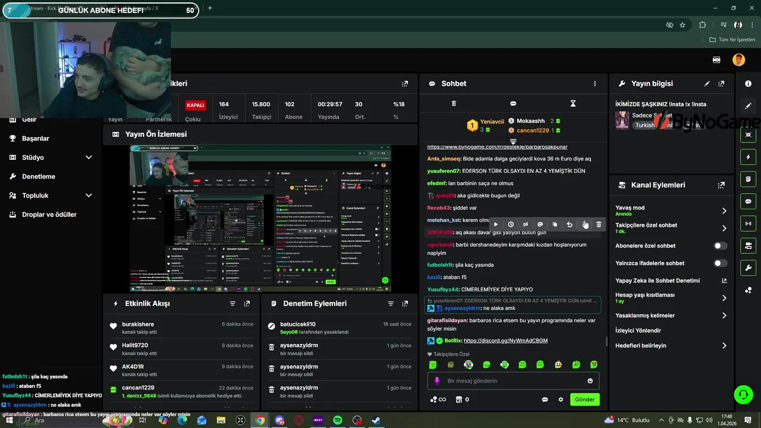Viewport: 761px width, 428px height.
Task: Pop out the Denetim Eylemleri panel
Action: (405, 303)
